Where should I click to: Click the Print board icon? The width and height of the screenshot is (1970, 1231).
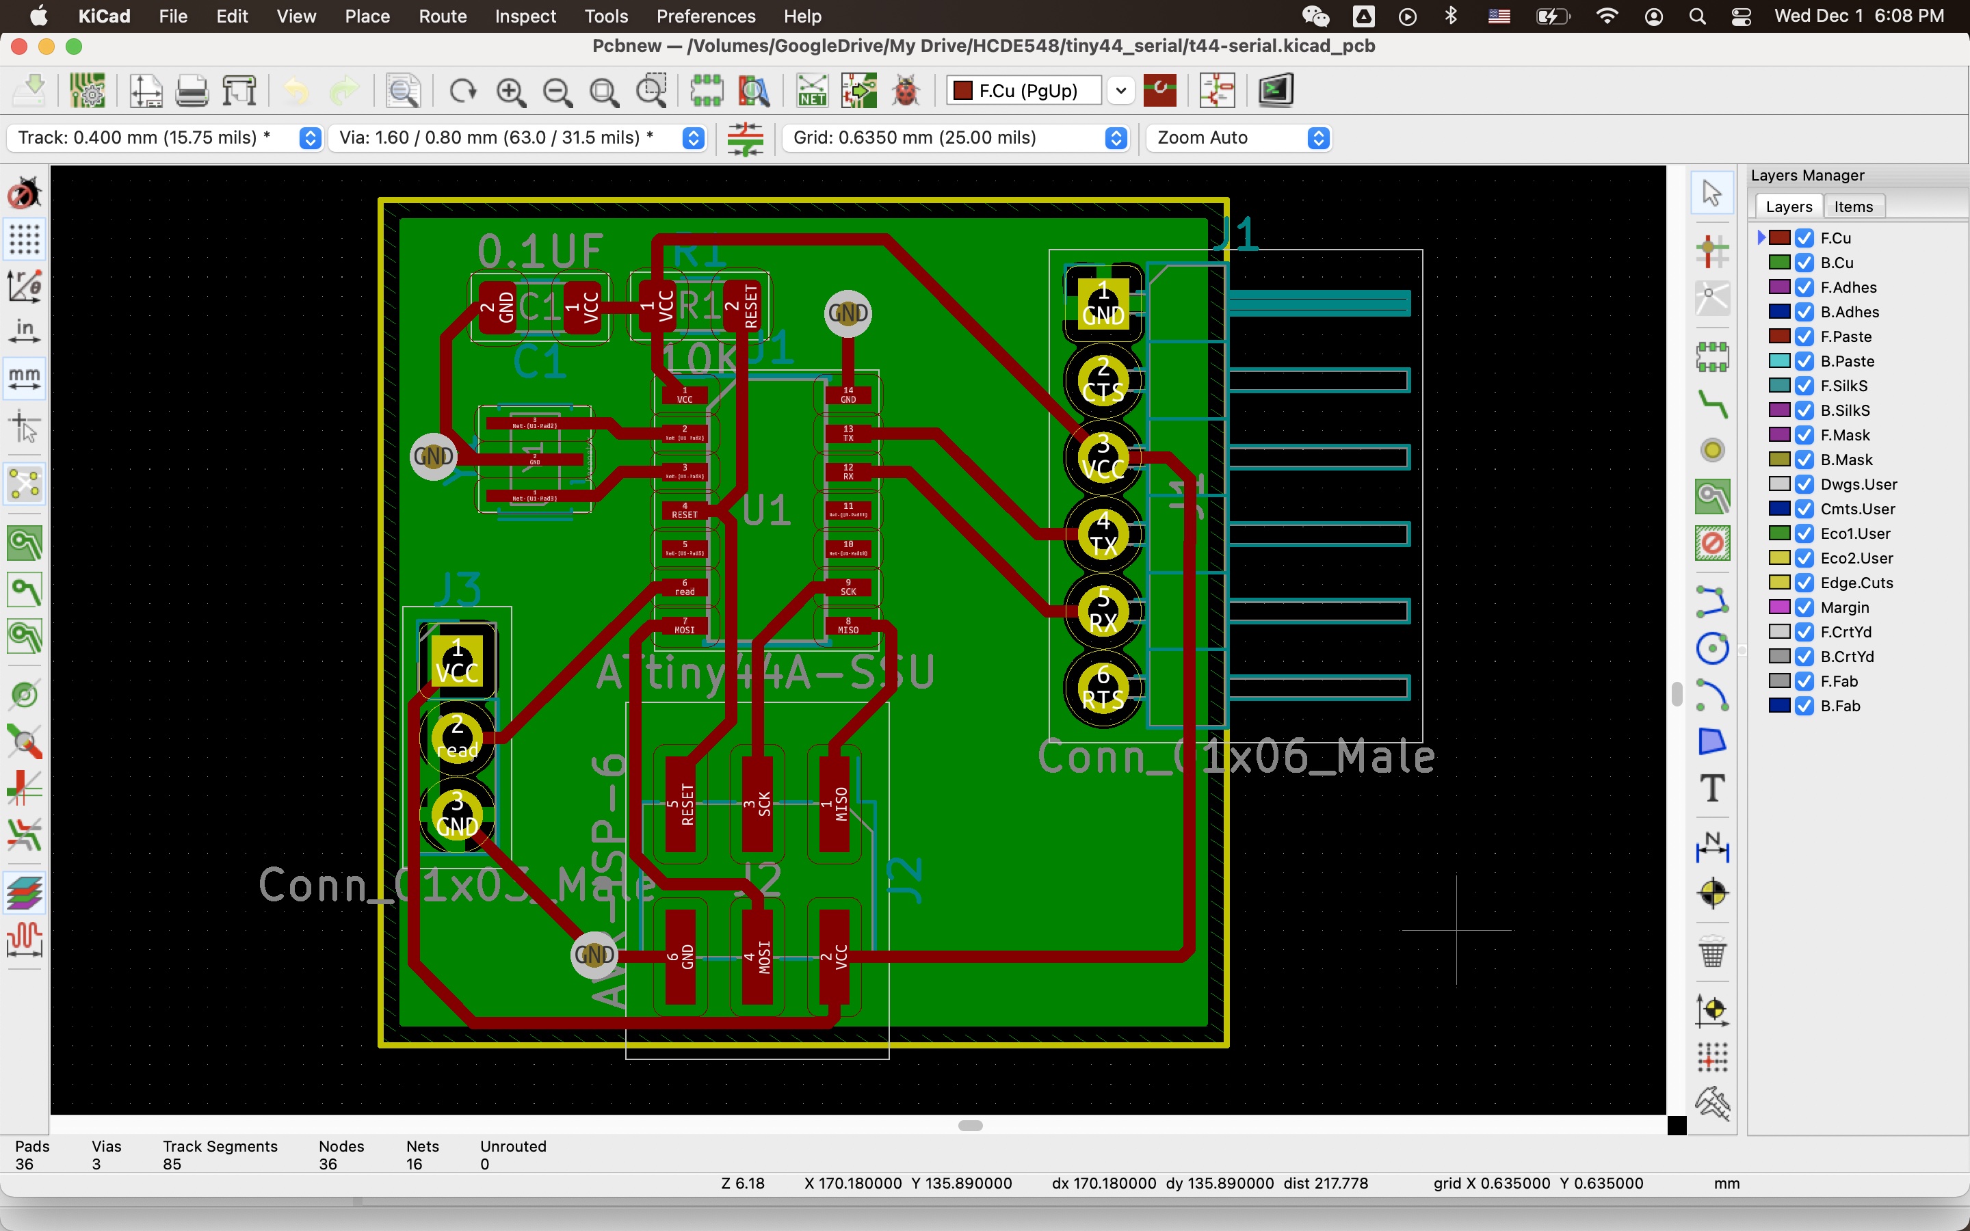click(x=192, y=90)
